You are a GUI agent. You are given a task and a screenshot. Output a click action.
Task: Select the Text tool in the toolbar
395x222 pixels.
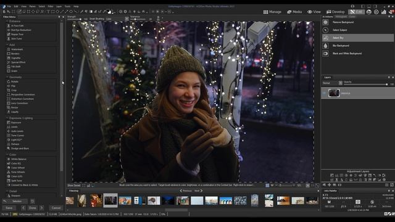tap(48, 12)
